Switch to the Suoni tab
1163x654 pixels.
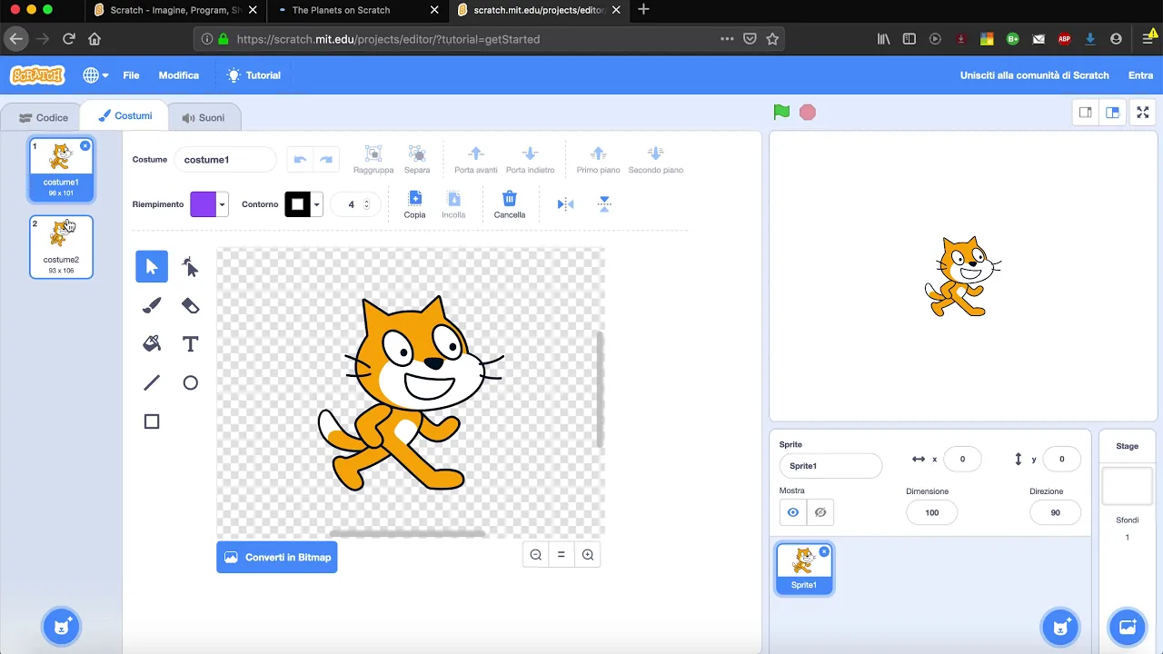tap(204, 117)
